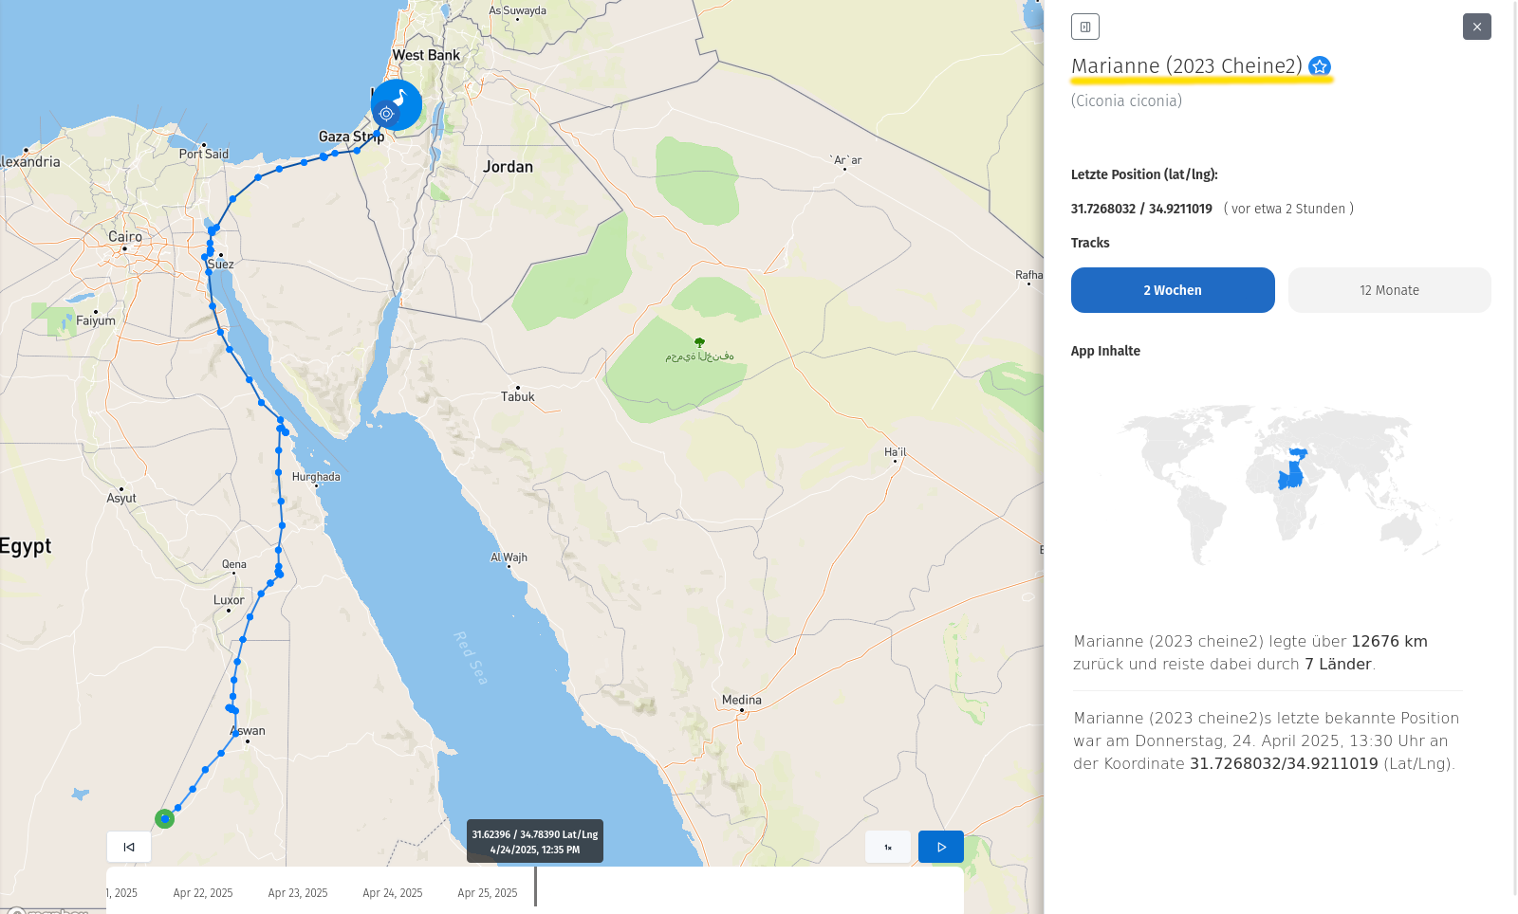The image size is (1518, 914).
Task: Switch to the 12 Monate track range
Action: click(1389, 290)
